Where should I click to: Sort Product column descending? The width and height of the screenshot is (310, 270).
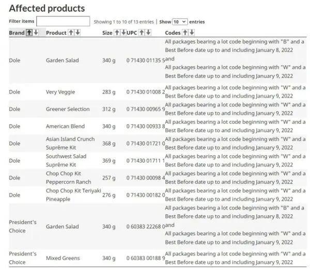point(78,33)
